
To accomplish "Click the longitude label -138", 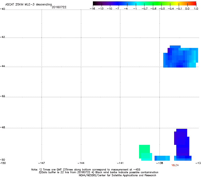I will 160,163.
